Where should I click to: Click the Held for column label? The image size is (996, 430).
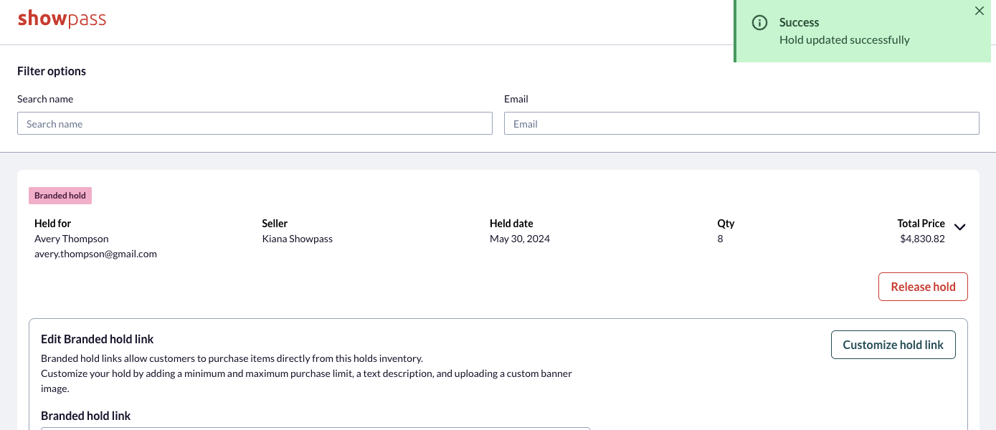tap(53, 224)
